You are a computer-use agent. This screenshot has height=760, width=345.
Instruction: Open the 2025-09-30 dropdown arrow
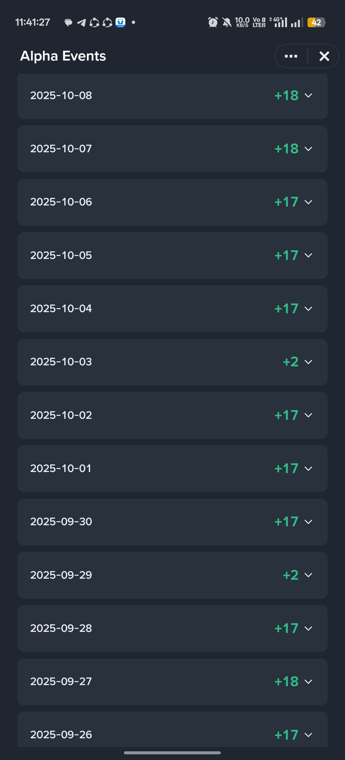308,522
